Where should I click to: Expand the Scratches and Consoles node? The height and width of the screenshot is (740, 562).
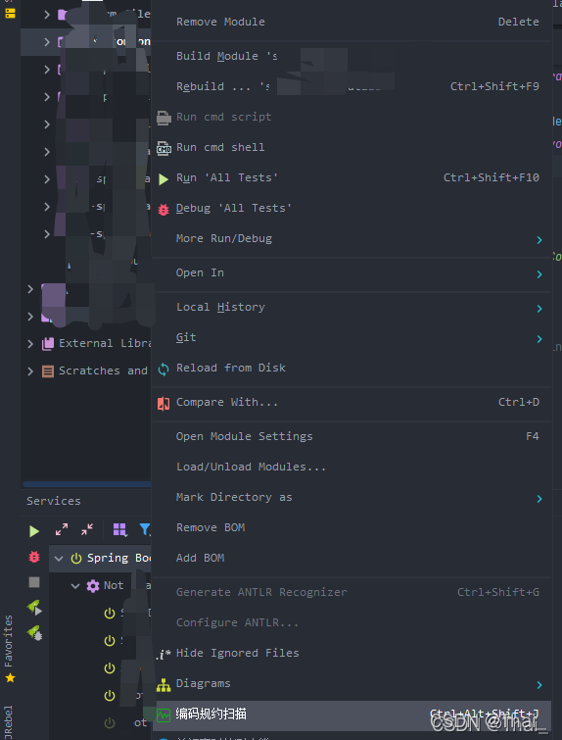click(x=30, y=371)
